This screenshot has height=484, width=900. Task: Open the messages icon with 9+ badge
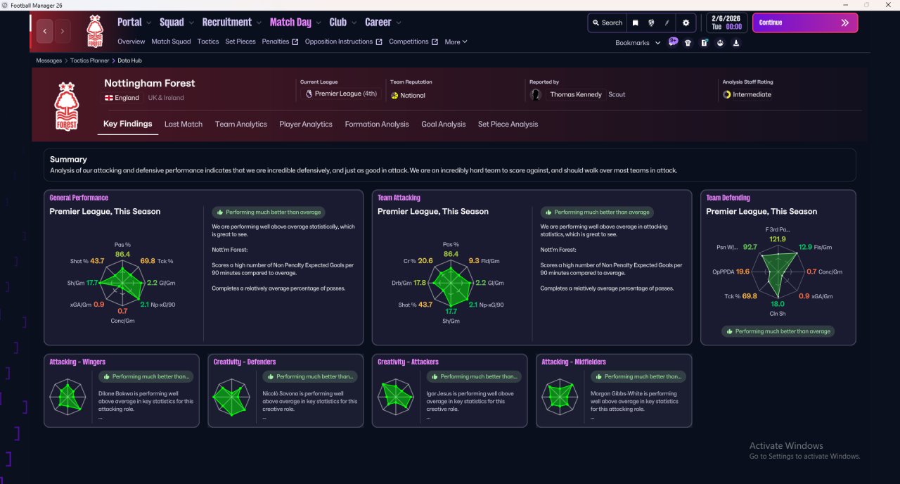(673, 42)
